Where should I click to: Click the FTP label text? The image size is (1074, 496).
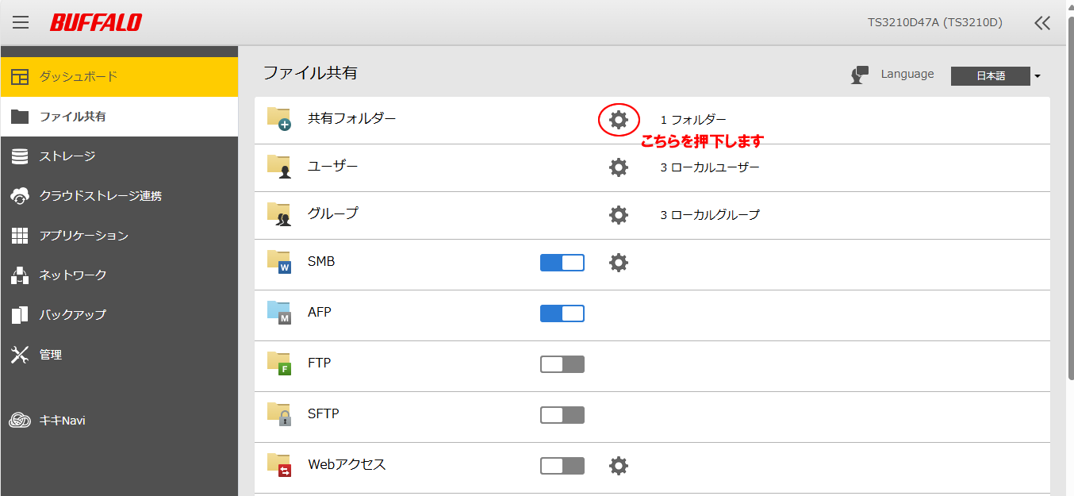pyautogui.click(x=319, y=363)
